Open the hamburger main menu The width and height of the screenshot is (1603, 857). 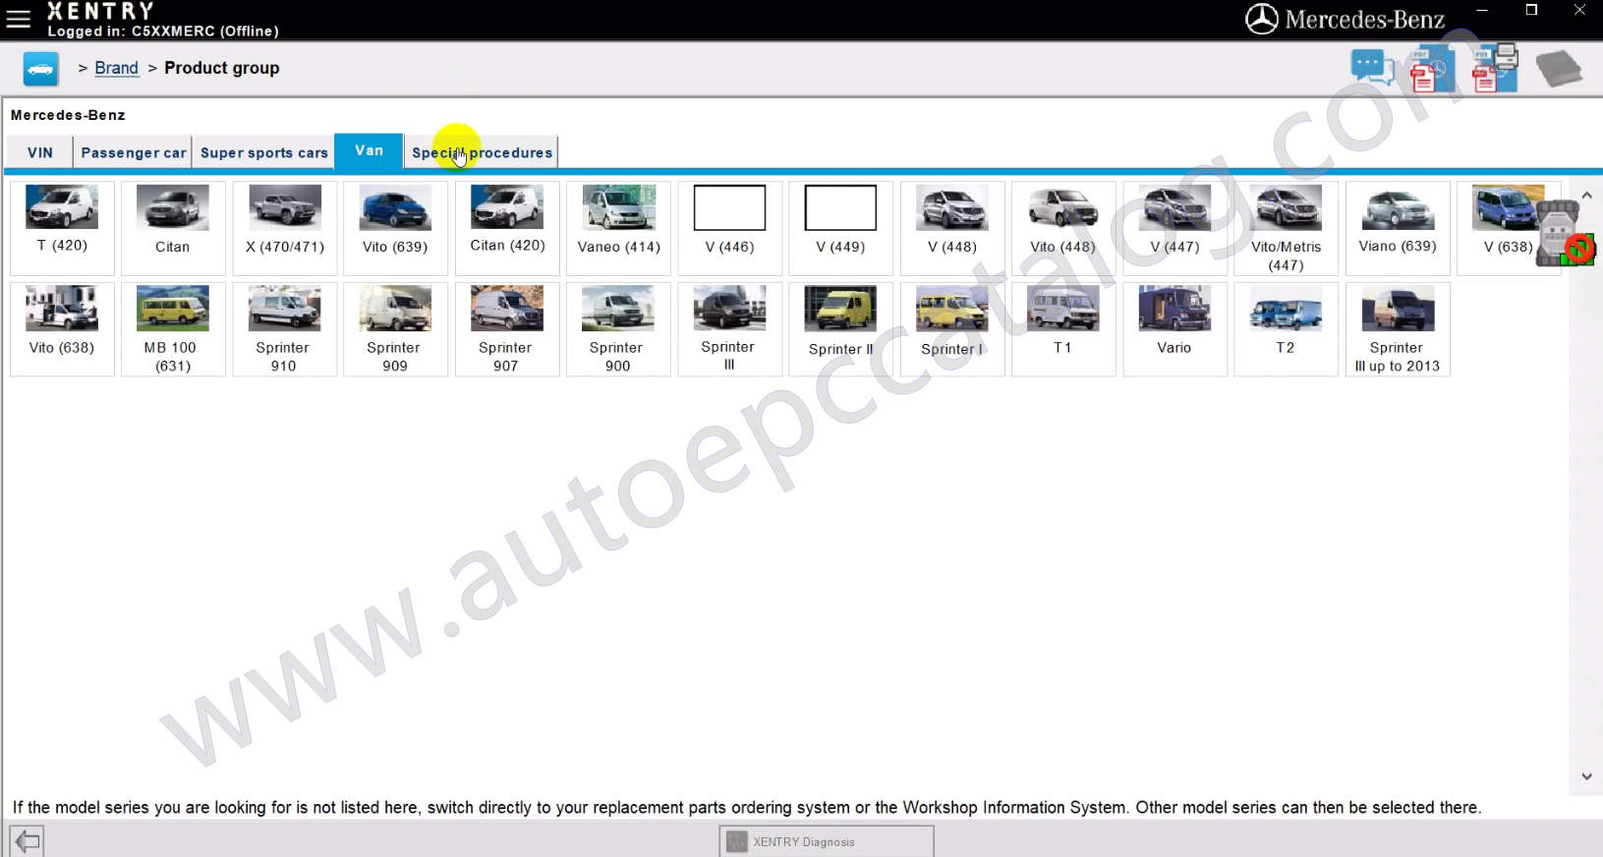click(18, 18)
